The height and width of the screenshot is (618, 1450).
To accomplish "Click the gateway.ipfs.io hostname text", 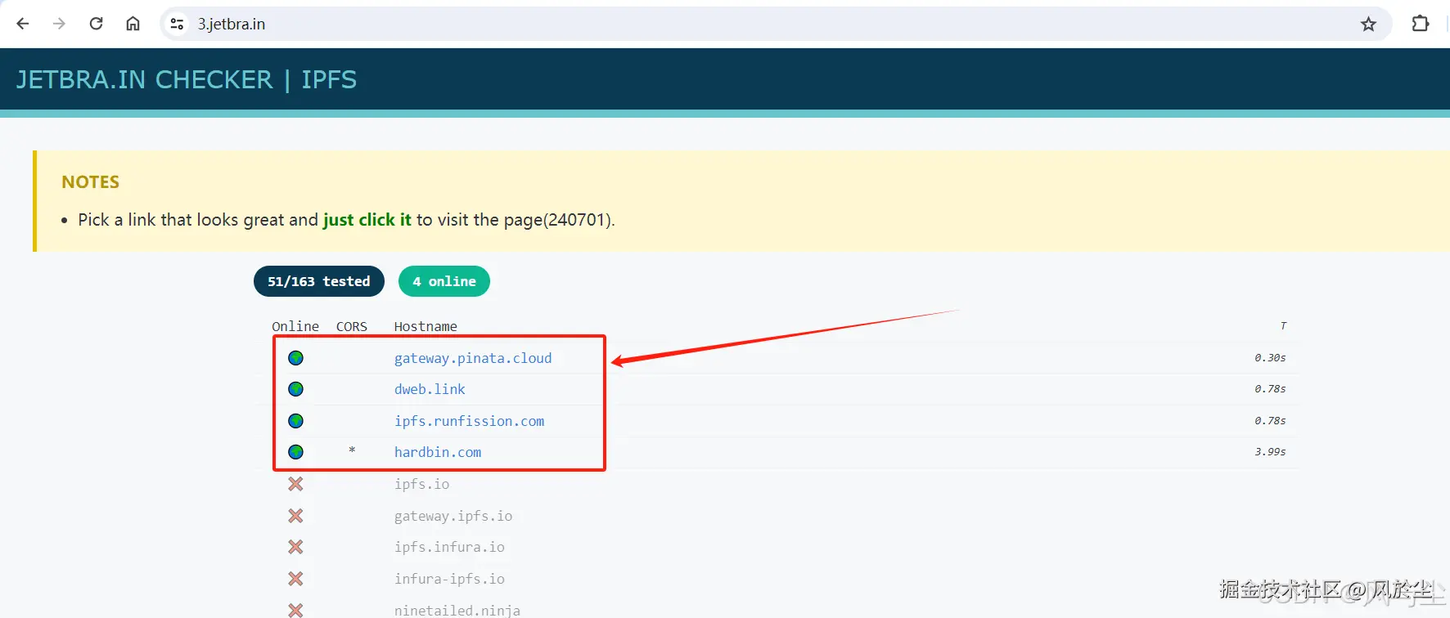I will pos(453,516).
